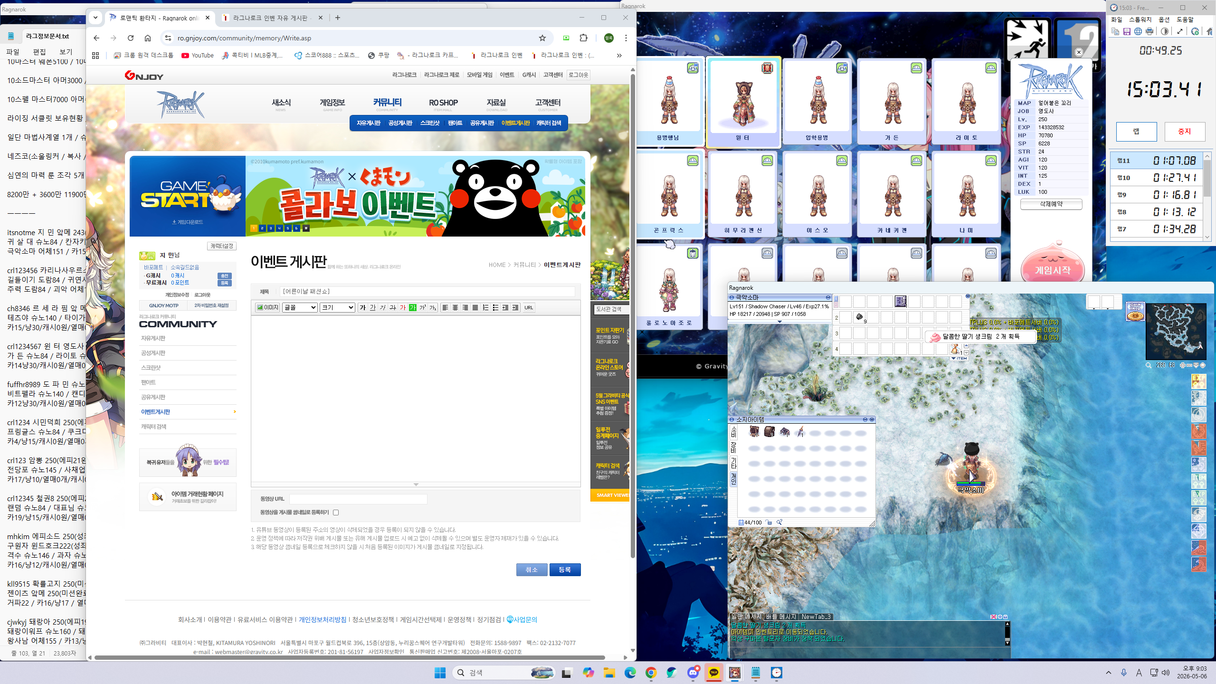Bookmark this page with the star icon

coord(542,38)
